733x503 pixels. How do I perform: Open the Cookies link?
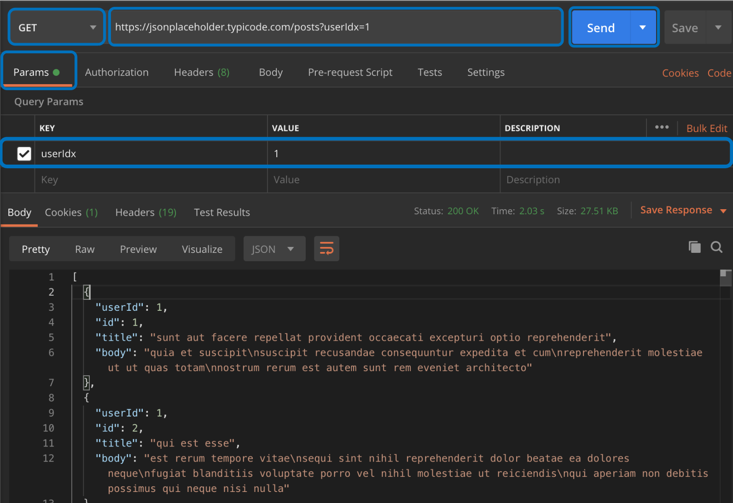click(680, 73)
